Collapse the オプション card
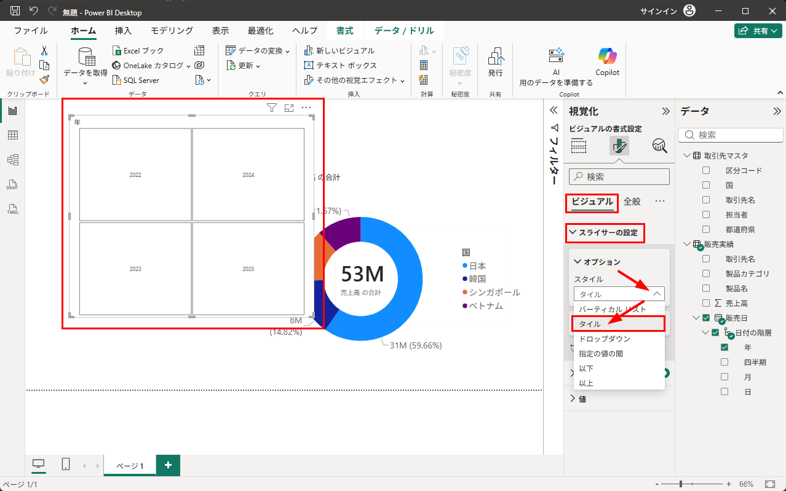Viewport: 786px width, 491px height. point(578,262)
